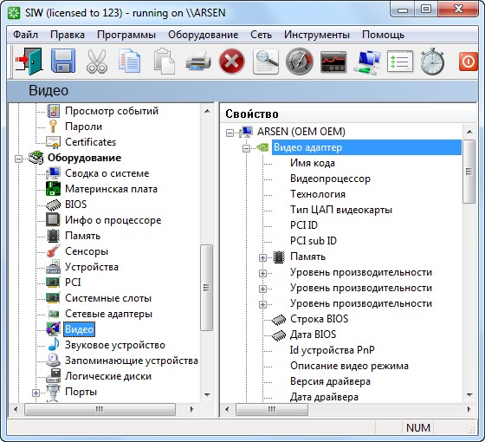Click the Copy documents toolbar icon
The height and width of the screenshot is (442, 485).
130,62
